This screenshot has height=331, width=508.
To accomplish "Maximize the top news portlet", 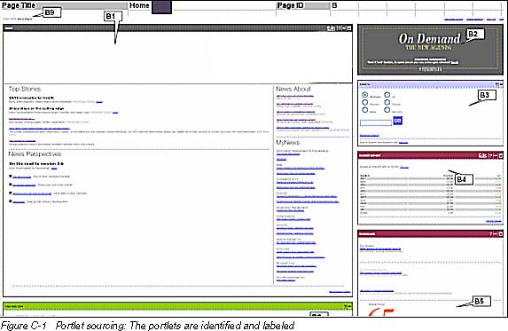I will (349, 28).
